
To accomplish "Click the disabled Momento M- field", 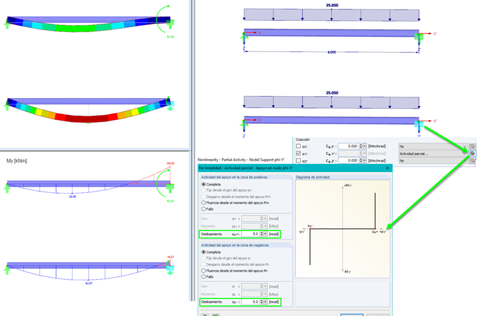I will coord(250,294).
